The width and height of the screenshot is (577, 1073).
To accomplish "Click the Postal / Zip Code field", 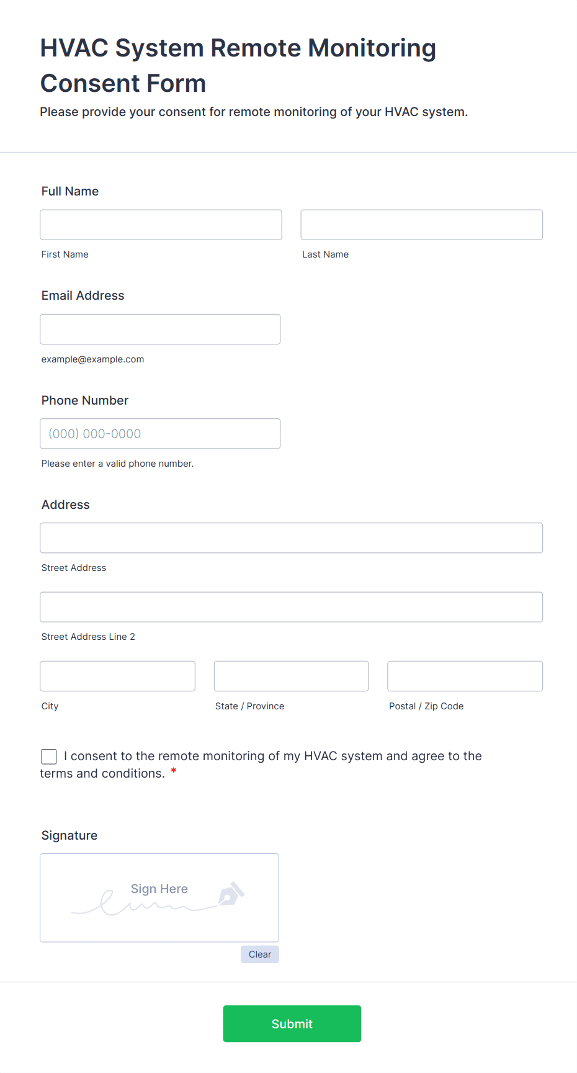I will [465, 676].
